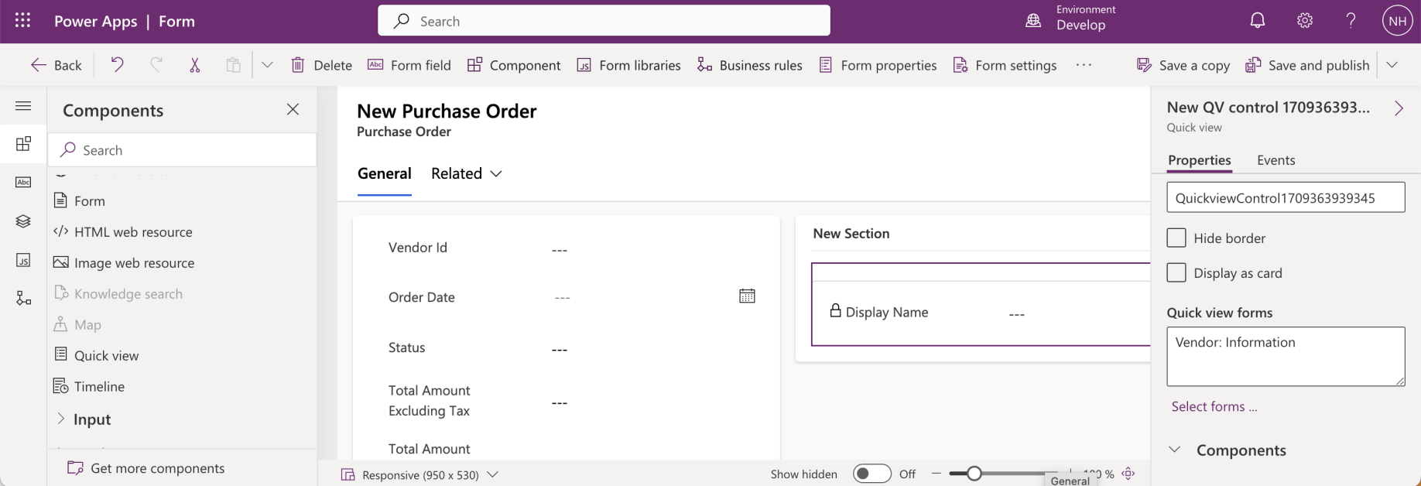Open Form settings
Image resolution: width=1421 pixels, height=486 pixels.
point(1005,65)
